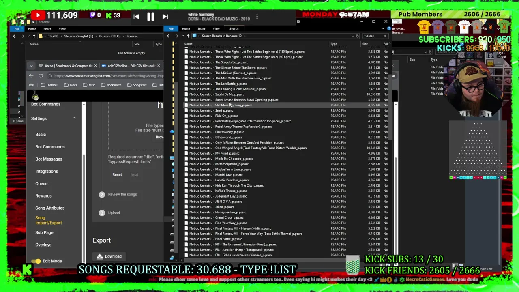Screen dimensions: 519x292
Task: Expand the This PC breadcrumb chevron
Action: click(60, 36)
